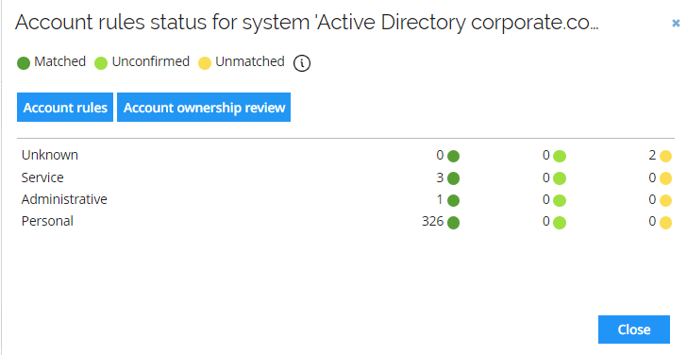This screenshot has height=355, width=687.
Task: Click Matched green dot in legend
Action: [x=24, y=63]
